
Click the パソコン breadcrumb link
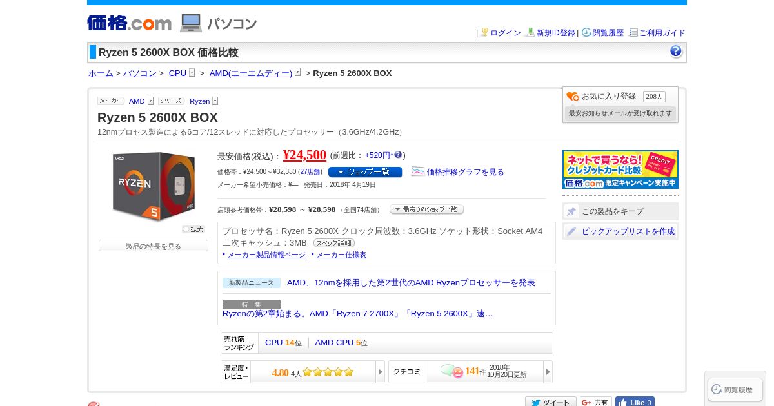[x=140, y=73]
